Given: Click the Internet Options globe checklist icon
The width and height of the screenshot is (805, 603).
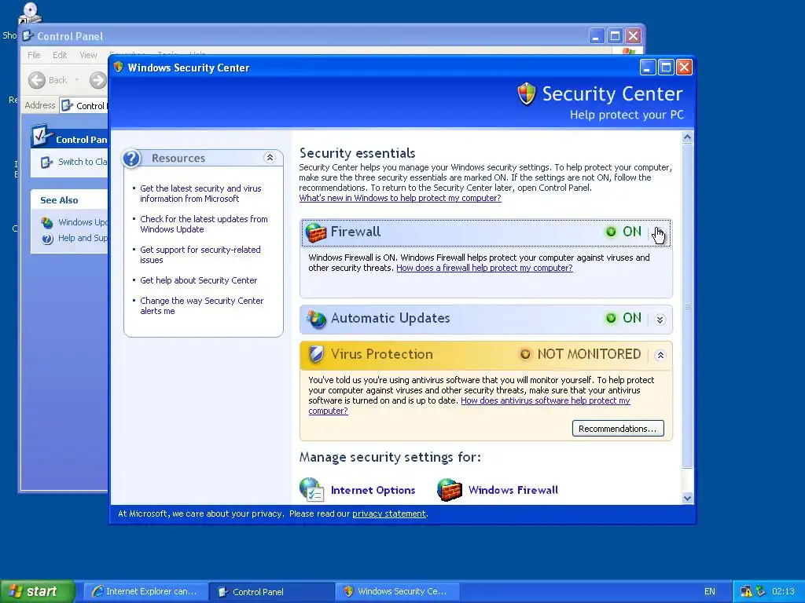Looking at the screenshot, I should (311, 489).
